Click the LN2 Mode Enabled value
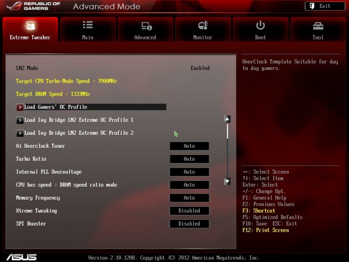Image resolution: width=349 pixels, height=262 pixels. point(200,68)
